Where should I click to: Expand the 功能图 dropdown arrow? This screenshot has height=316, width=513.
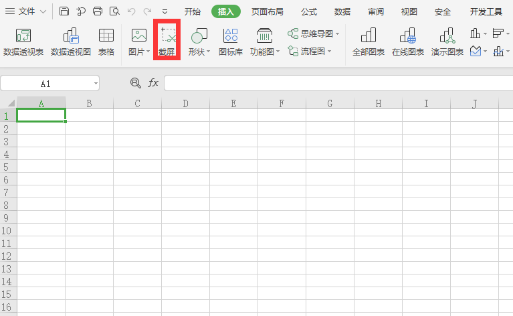click(x=278, y=52)
